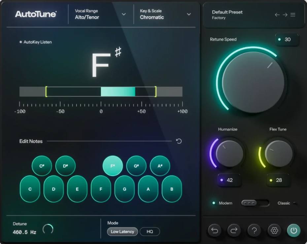Select HQ mode
This screenshot has width=307, height=244.
150,232
